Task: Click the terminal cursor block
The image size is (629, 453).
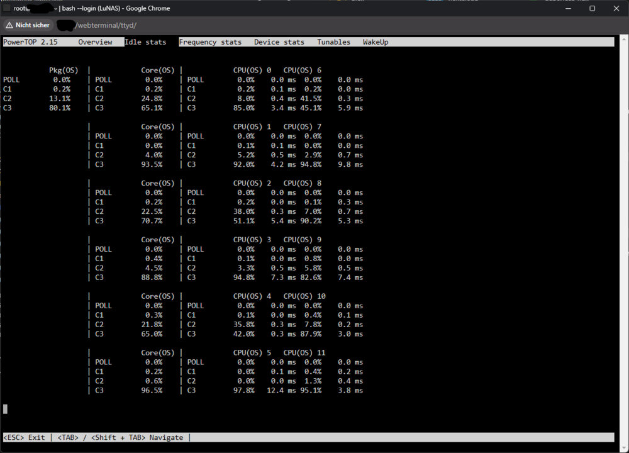Action: pyautogui.click(x=5, y=409)
